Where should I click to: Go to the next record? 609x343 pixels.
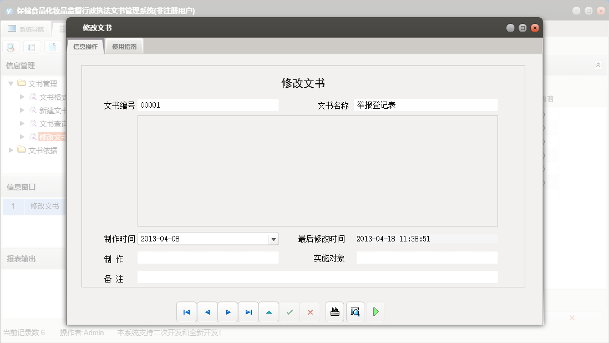pyautogui.click(x=228, y=312)
